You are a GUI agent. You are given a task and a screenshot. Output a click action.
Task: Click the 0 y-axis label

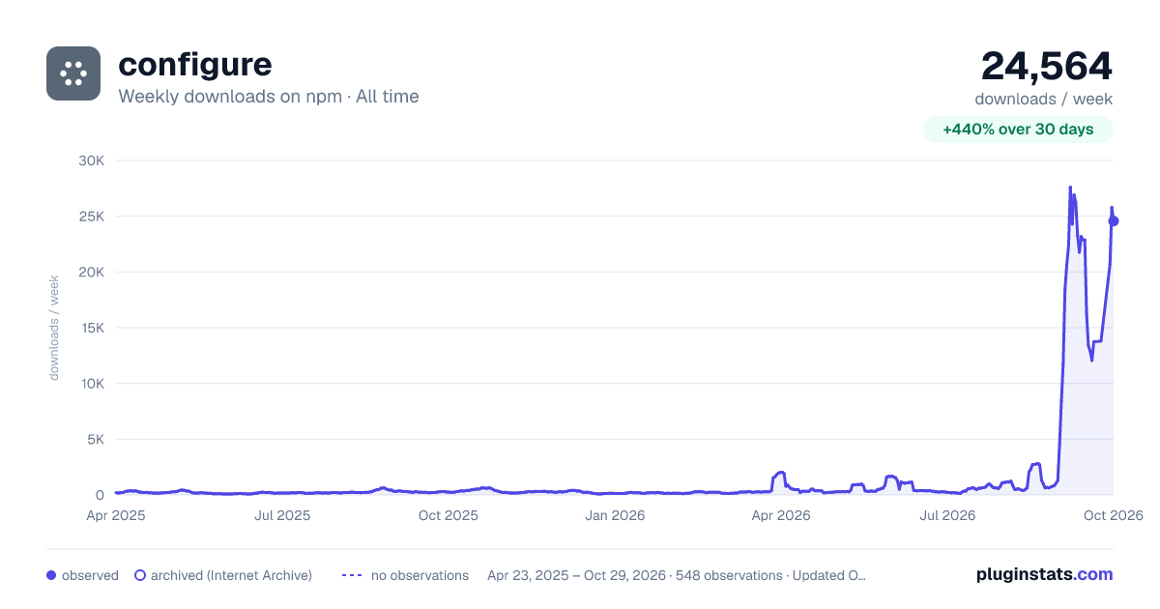pyautogui.click(x=100, y=495)
